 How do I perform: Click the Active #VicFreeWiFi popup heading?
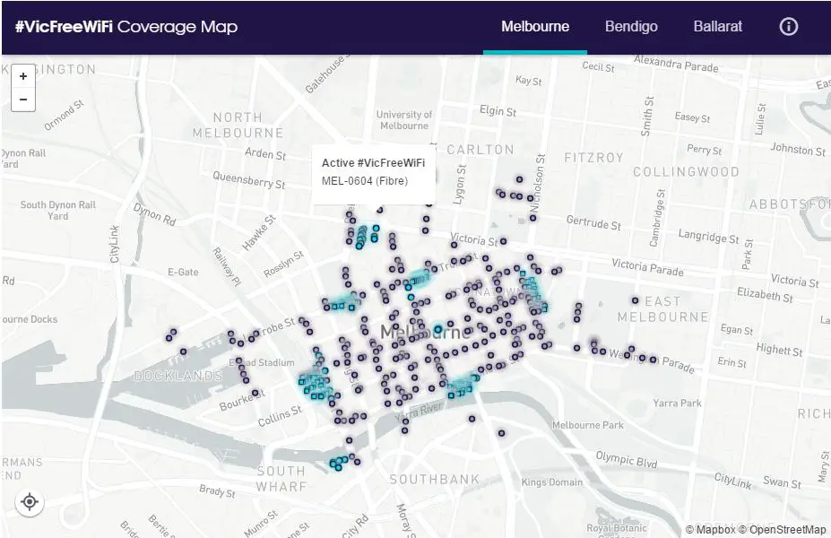point(373,162)
